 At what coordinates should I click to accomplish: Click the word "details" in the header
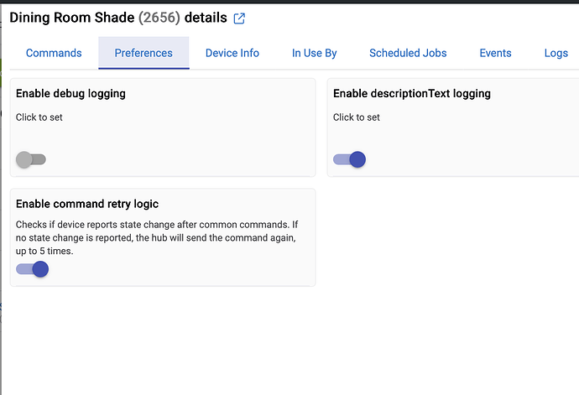coord(206,18)
